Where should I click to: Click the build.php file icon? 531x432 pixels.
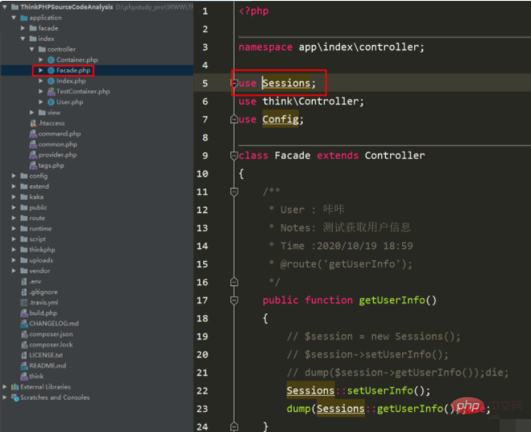pos(24,313)
